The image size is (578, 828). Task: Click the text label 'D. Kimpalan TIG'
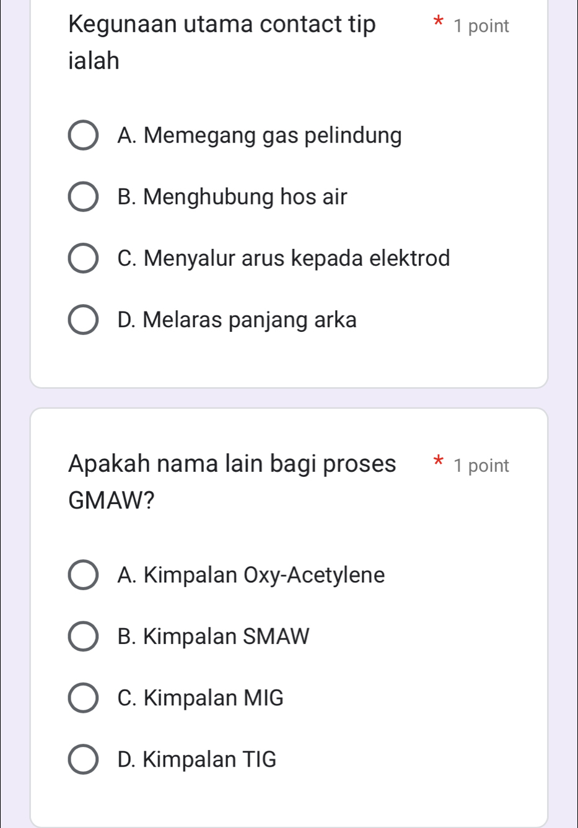[197, 759]
